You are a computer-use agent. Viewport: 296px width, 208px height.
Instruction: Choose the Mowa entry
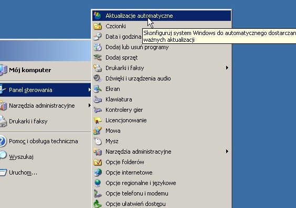coord(162,131)
